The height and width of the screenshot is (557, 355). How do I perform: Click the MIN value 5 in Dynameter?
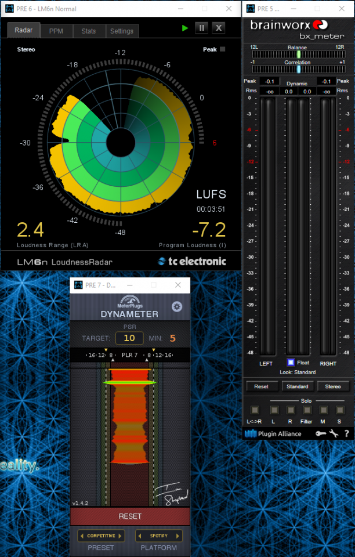(172, 338)
